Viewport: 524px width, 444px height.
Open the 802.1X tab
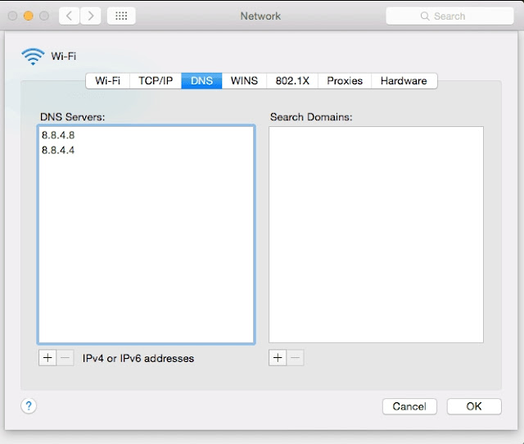(x=292, y=80)
